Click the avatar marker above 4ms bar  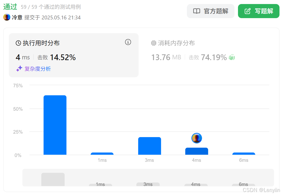coord(197,138)
